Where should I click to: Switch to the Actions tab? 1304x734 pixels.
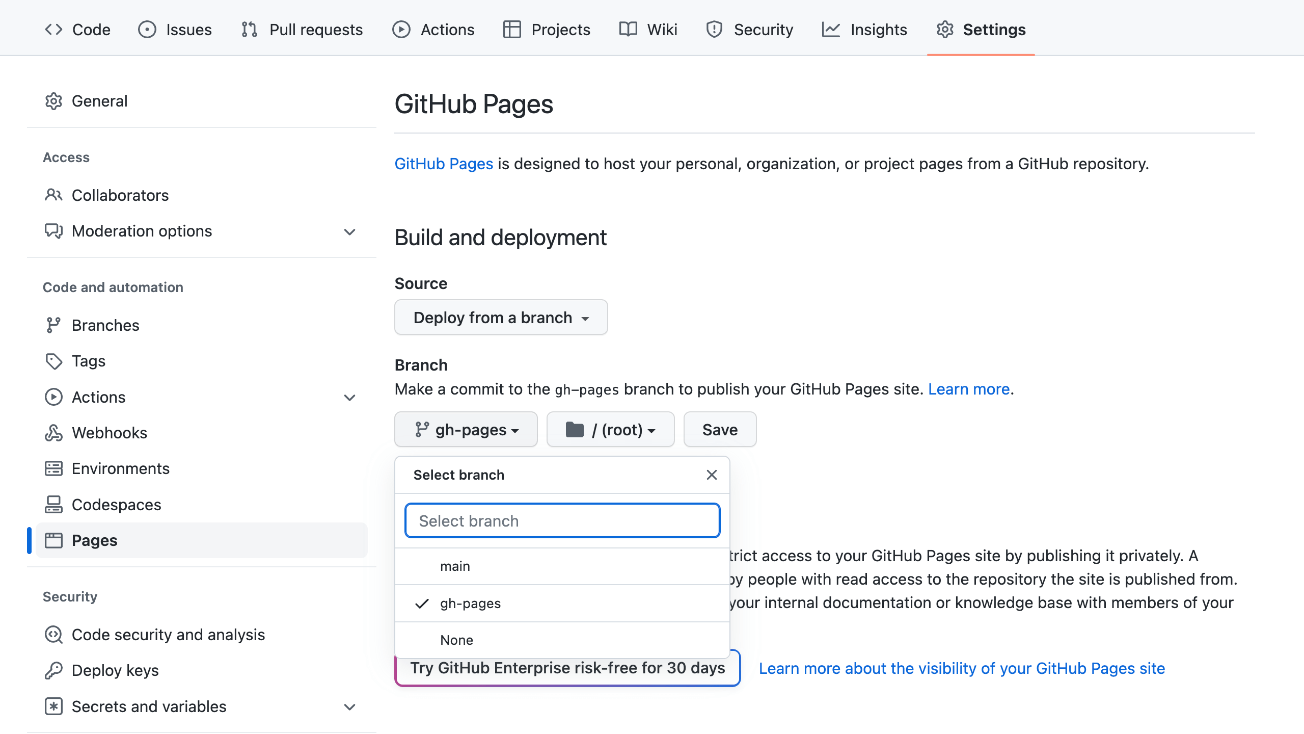pos(433,30)
